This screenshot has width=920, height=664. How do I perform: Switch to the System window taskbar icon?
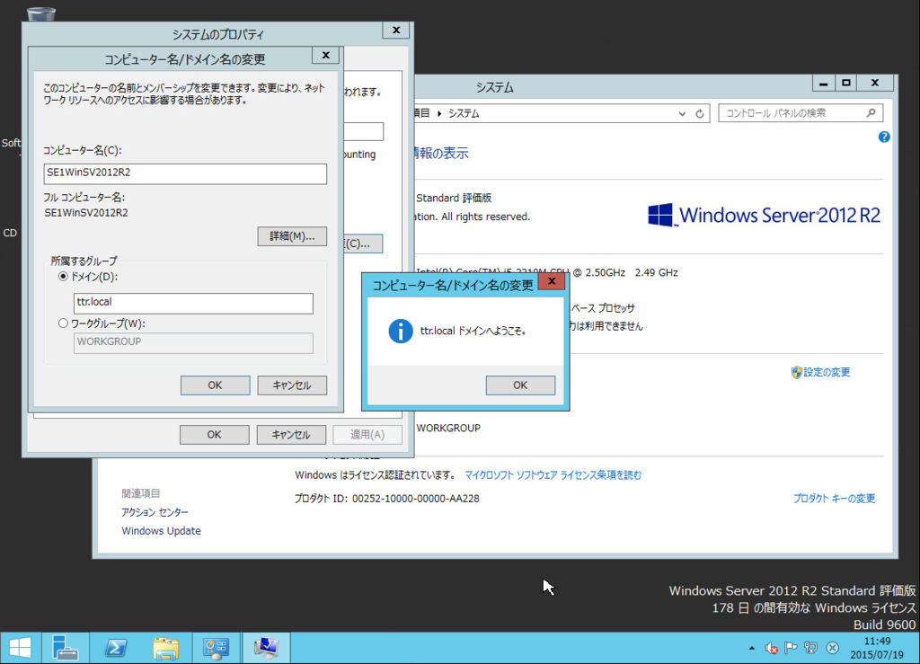pyautogui.click(x=266, y=648)
